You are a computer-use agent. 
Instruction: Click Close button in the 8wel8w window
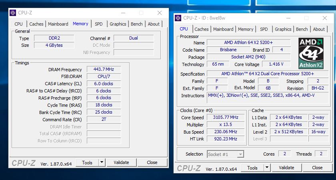[x=317, y=168]
